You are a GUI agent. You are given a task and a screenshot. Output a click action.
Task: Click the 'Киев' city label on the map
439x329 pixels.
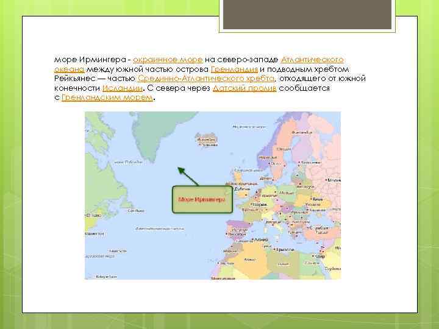coord(317,199)
